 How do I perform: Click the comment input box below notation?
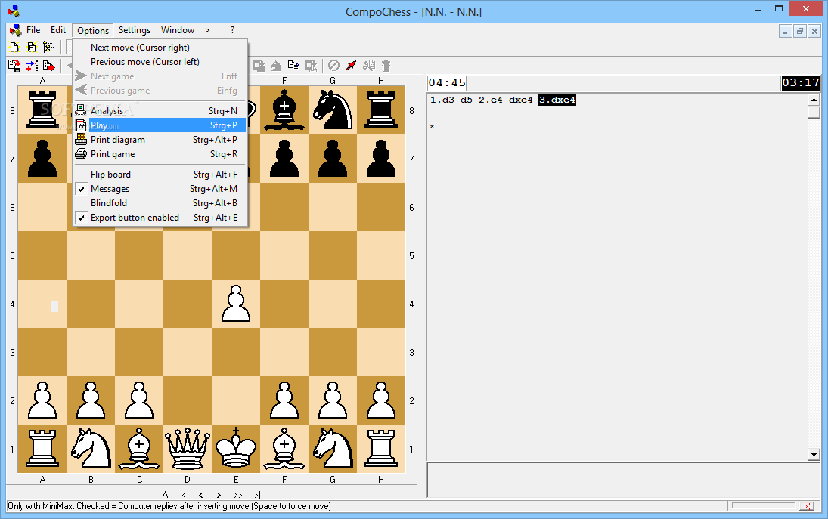[624, 480]
